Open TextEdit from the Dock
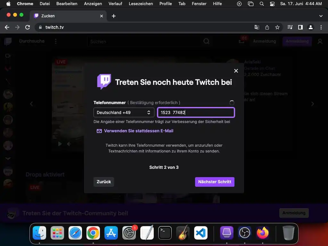The width and height of the screenshot is (328, 246). coord(147,233)
